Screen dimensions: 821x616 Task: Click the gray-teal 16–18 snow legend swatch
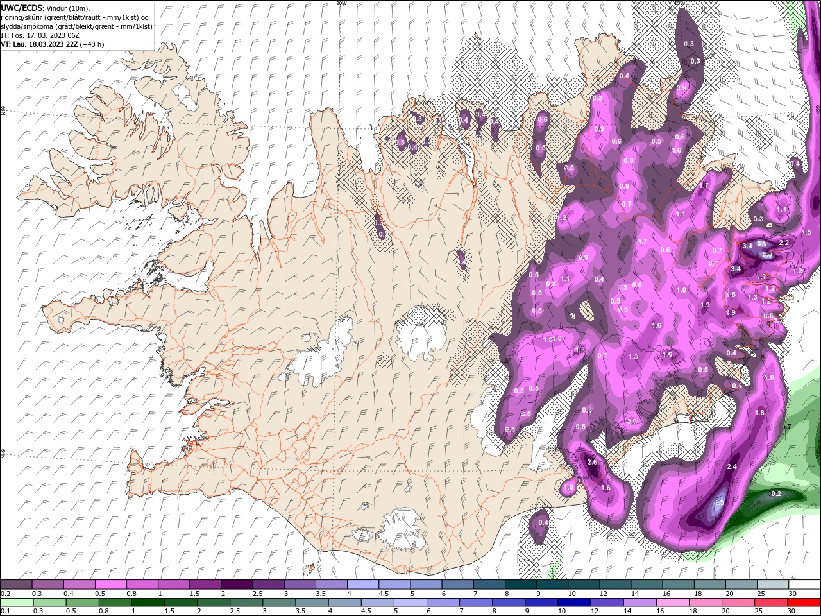click(x=678, y=585)
